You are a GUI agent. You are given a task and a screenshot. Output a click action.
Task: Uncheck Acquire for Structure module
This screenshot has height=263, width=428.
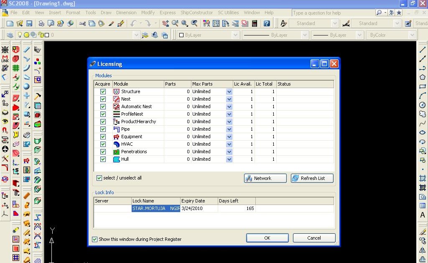103,91
